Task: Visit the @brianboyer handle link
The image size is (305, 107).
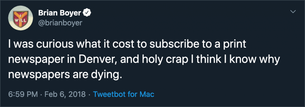Action: tap(60, 23)
